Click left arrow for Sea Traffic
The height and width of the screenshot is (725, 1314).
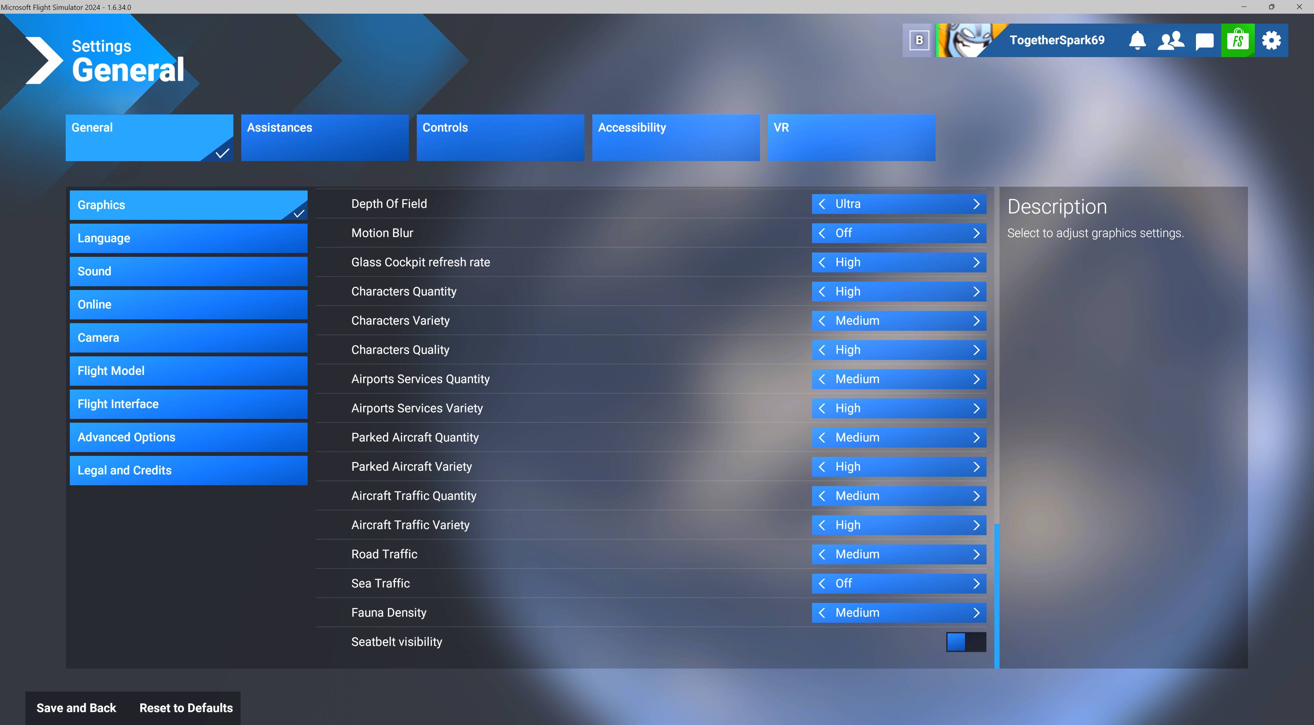822,583
